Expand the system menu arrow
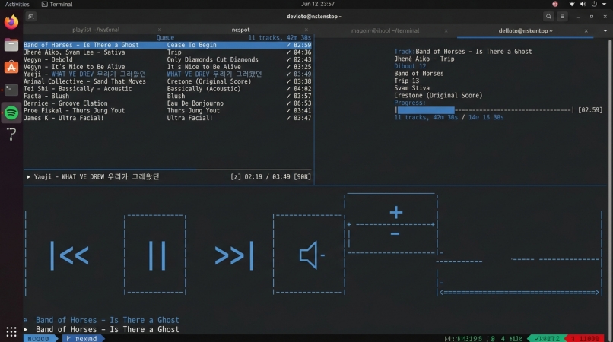The width and height of the screenshot is (613, 342). coord(605,4)
